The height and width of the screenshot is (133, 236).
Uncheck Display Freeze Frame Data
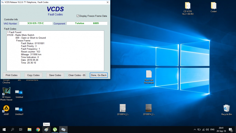pyautogui.click(x=78, y=16)
